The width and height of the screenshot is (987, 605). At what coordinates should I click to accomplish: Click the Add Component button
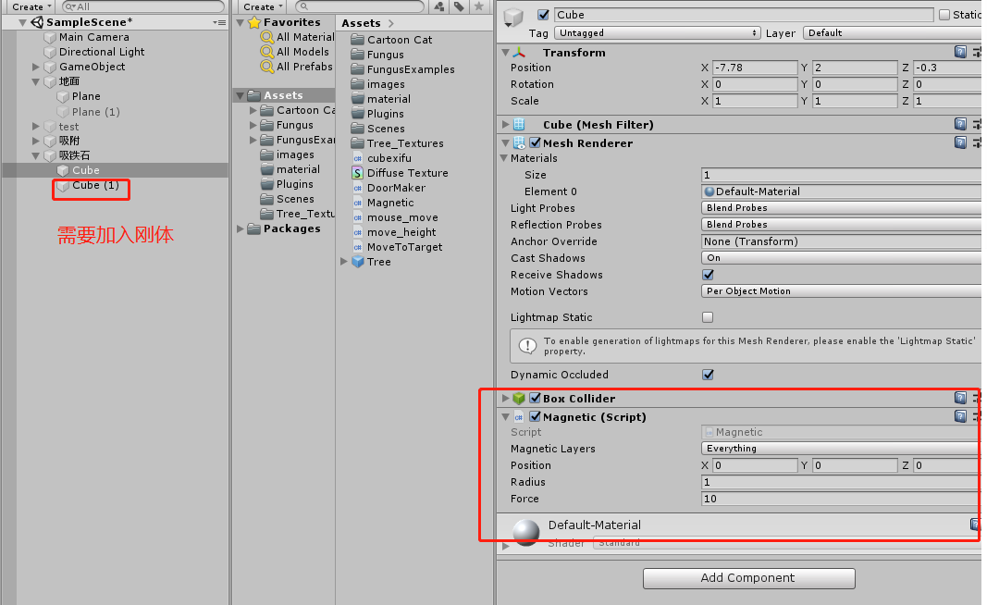(748, 578)
